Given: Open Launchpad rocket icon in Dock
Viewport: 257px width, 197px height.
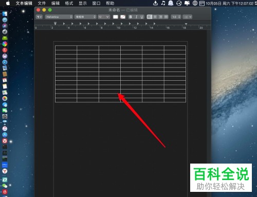Looking at the screenshot, I should click(5, 32).
